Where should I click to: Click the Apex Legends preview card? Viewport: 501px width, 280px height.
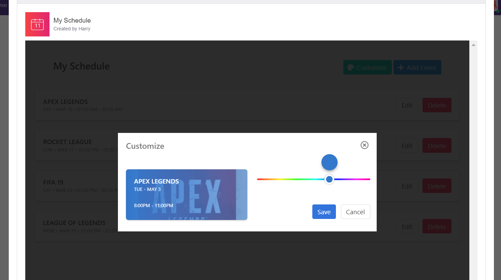pyautogui.click(x=187, y=195)
